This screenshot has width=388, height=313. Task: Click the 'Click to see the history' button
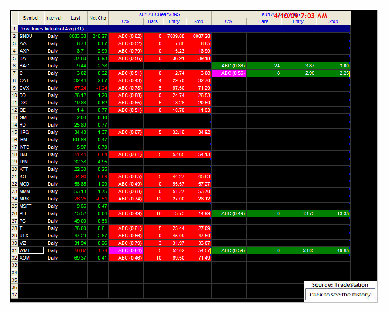click(340, 294)
